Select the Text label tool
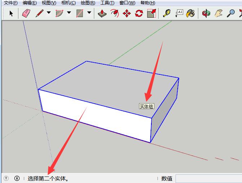Screen dimensions: 242x183 [179, 13]
